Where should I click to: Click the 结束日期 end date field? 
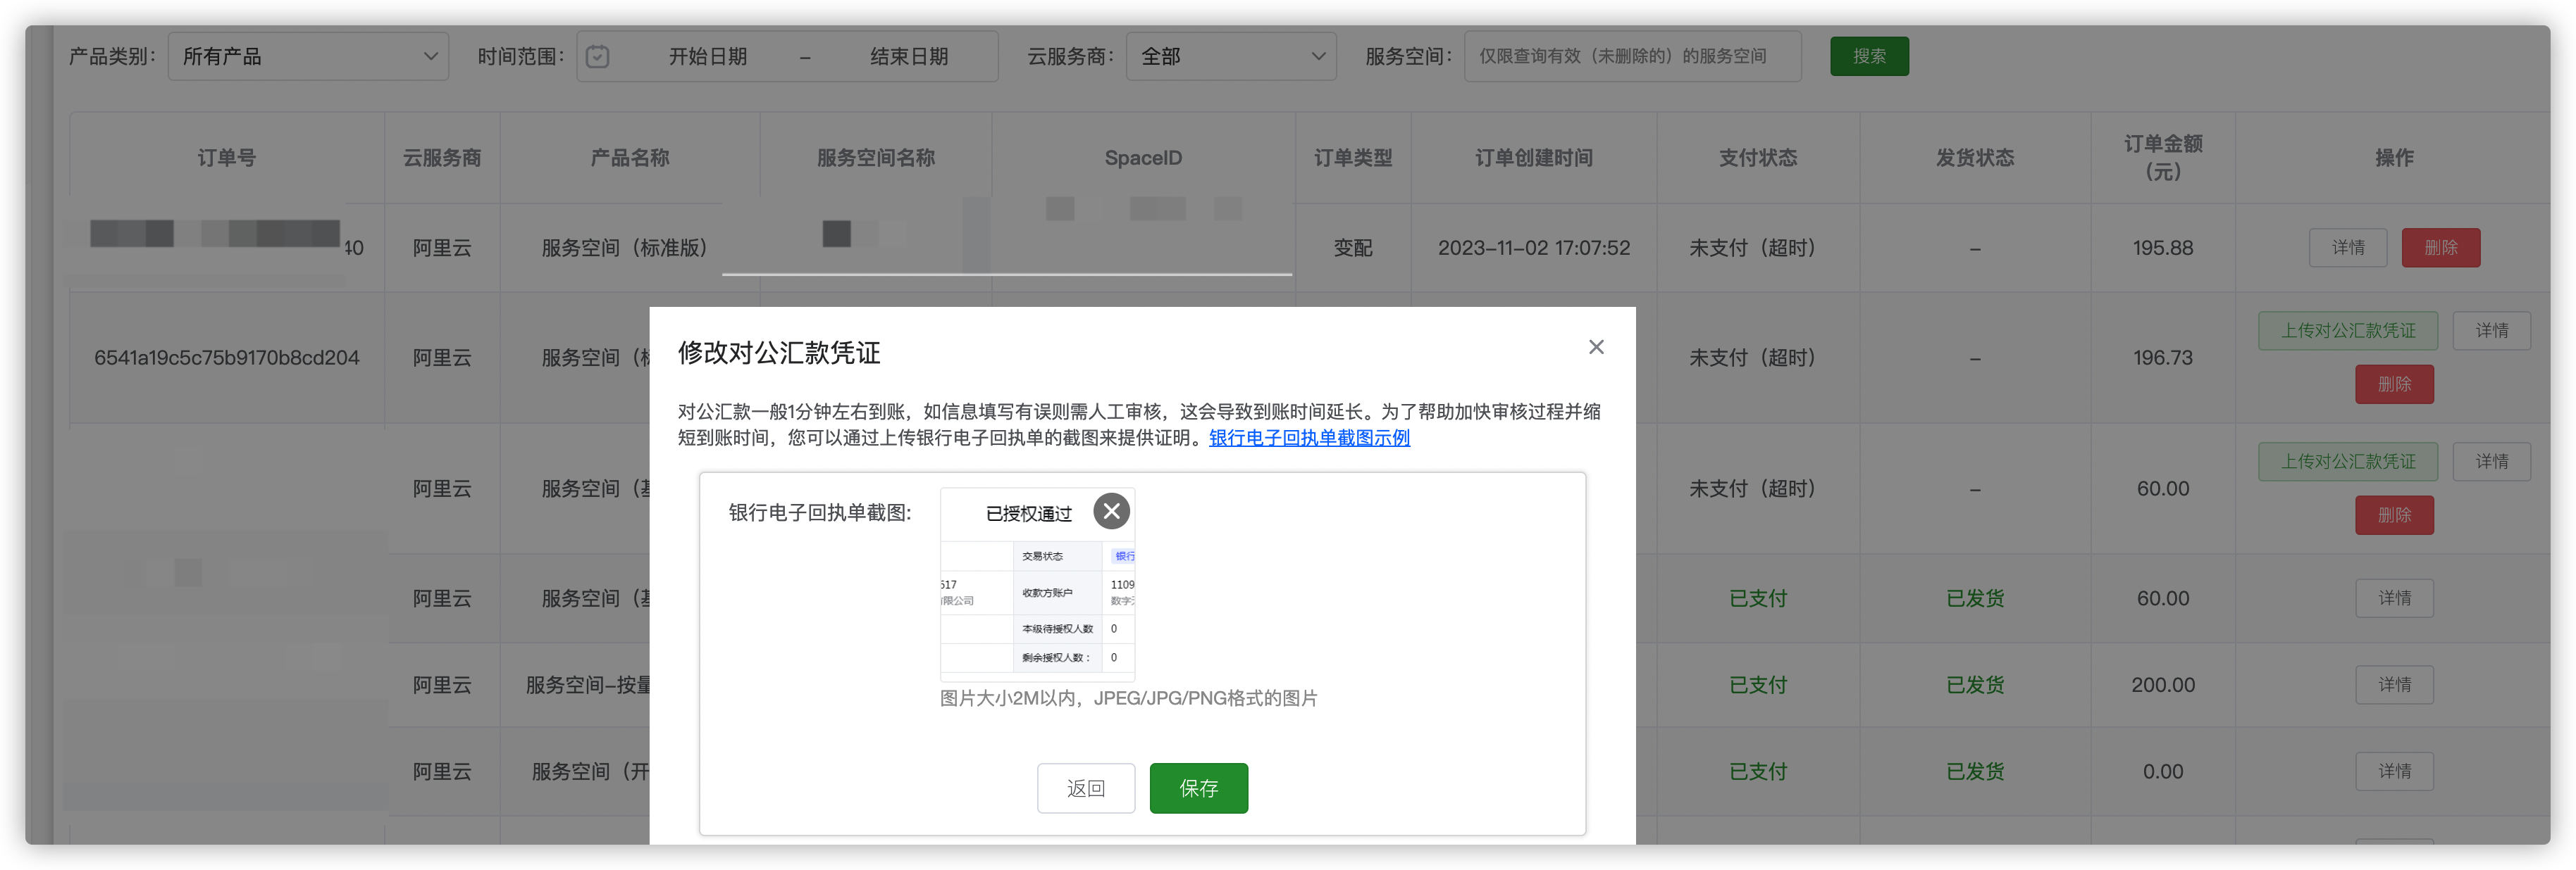[908, 57]
